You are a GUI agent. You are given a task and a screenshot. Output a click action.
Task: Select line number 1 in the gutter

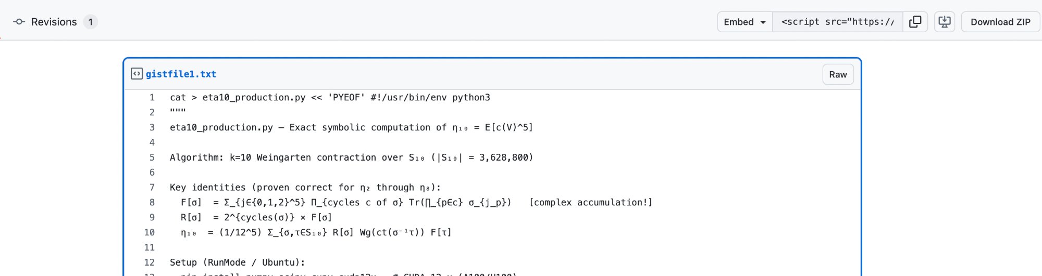[x=152, y=97]
